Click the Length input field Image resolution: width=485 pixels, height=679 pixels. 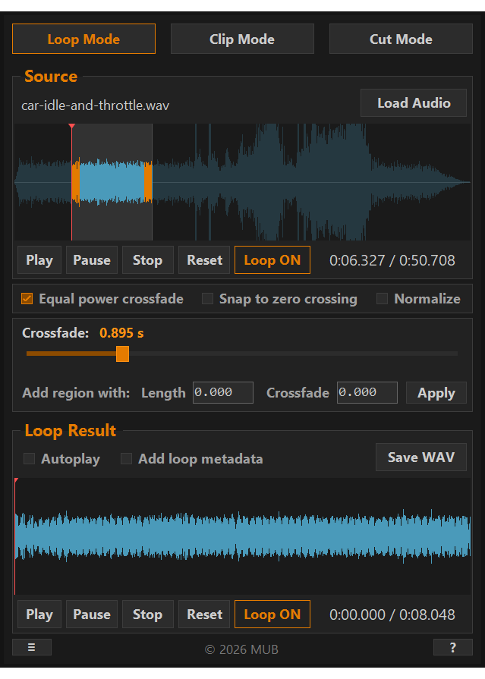click(x=223, y=392)
